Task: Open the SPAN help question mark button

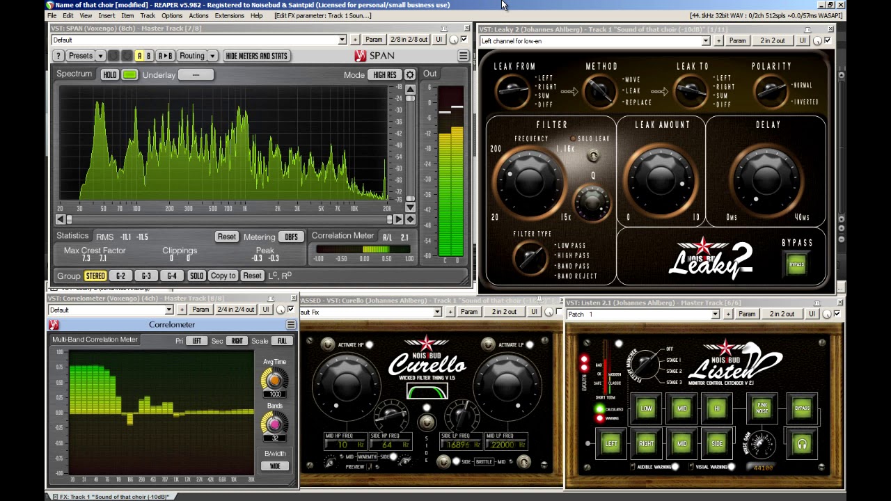Action: tap(58, 56)
